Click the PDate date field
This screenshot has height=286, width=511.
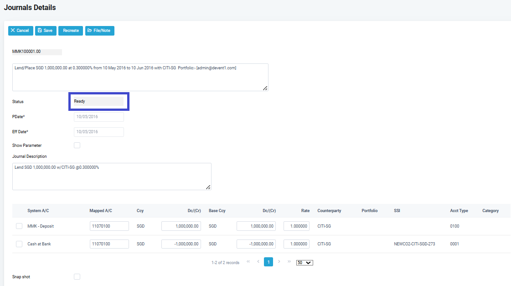[98, 117]
